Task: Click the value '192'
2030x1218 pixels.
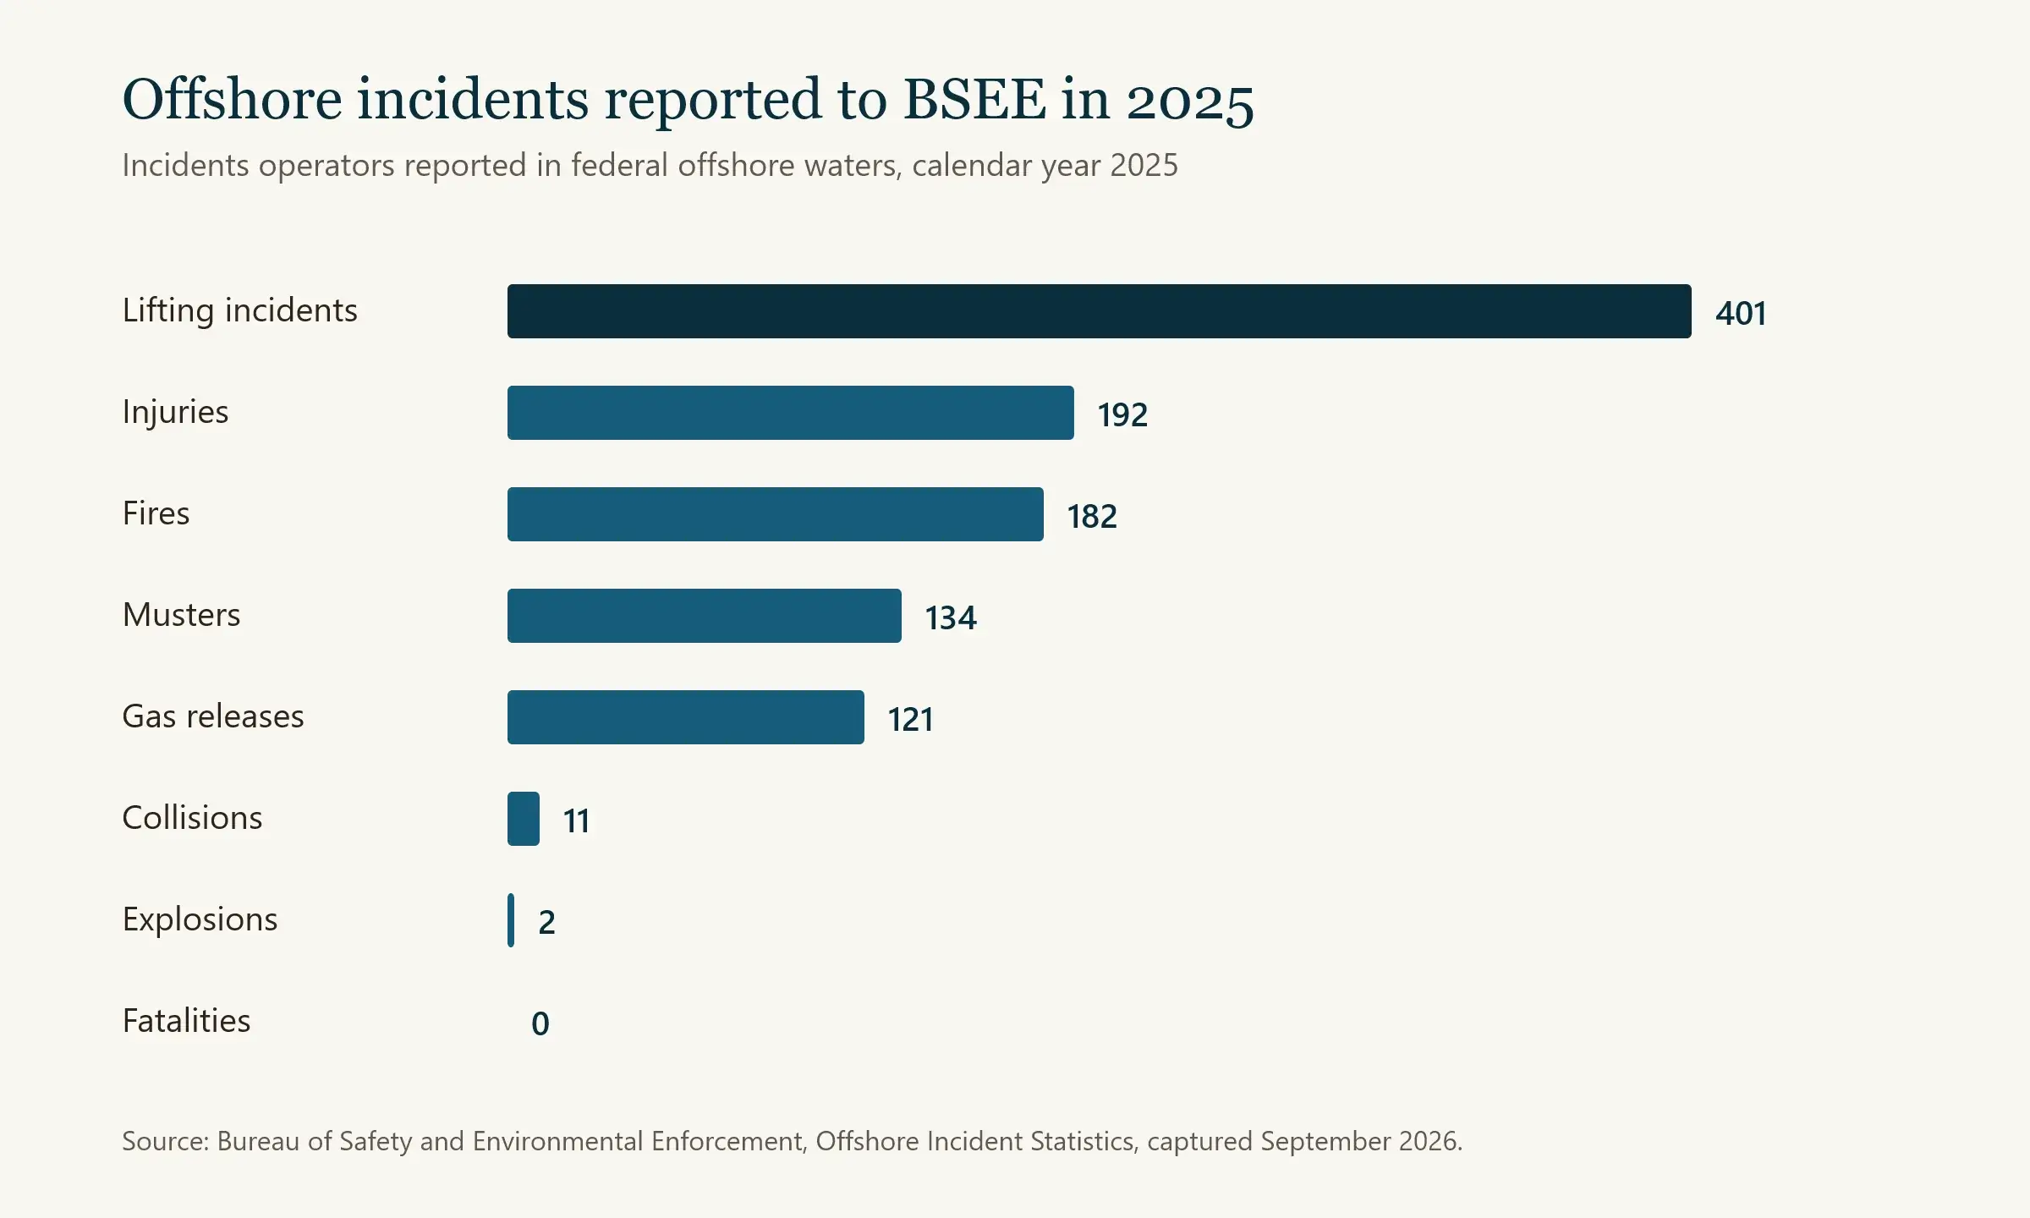Action: click(x=1122, y=415)
